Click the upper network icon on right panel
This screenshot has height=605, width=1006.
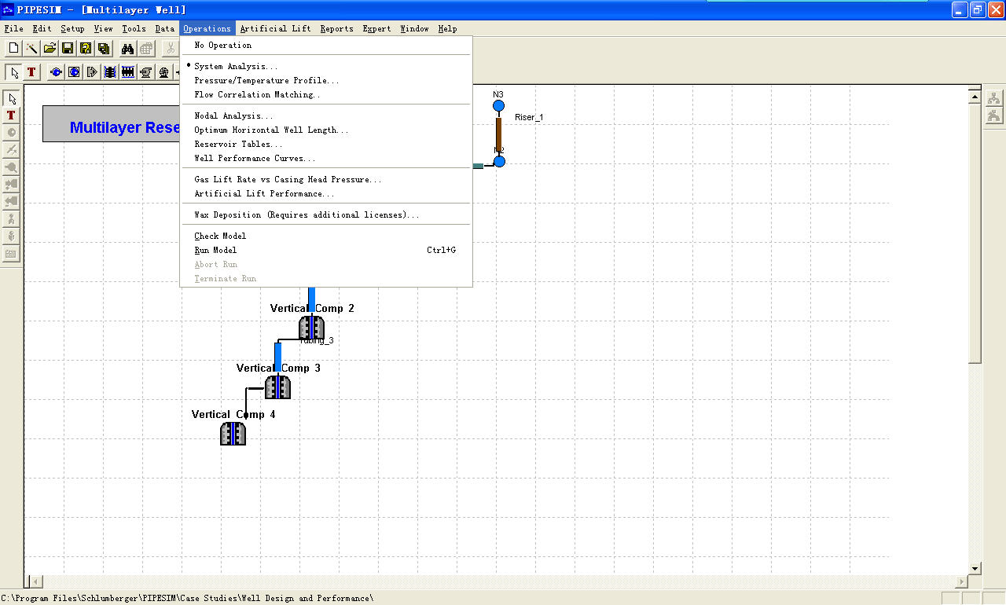pyautogui.click(x=994, y=98)
